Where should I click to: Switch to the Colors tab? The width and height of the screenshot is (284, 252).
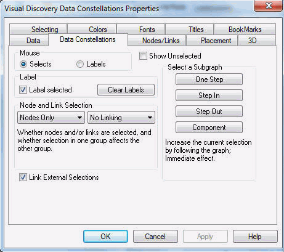tap(92, 30)
